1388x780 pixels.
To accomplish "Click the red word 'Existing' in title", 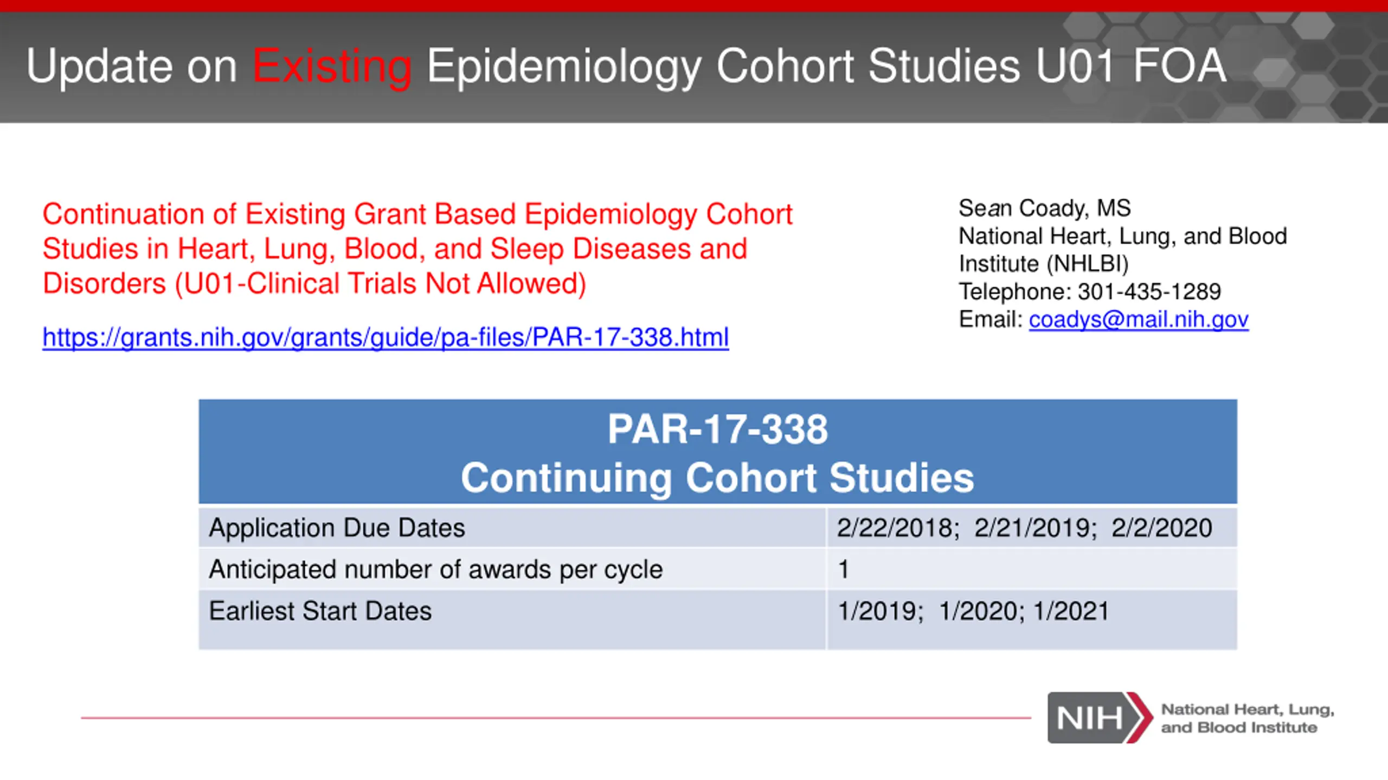I will 332,66.
